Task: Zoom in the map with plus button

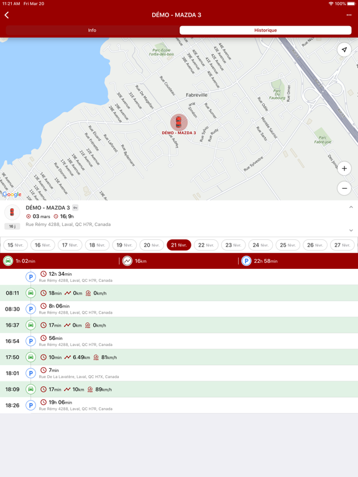Action: 344,168
